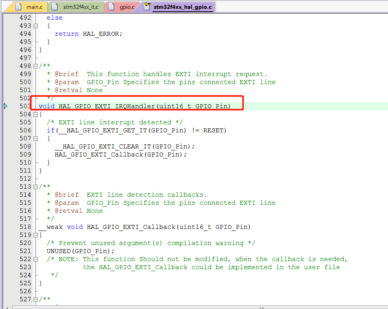The image size is (388, 309).
Task: Collapse the comment block at line 527
Action: 36,299
